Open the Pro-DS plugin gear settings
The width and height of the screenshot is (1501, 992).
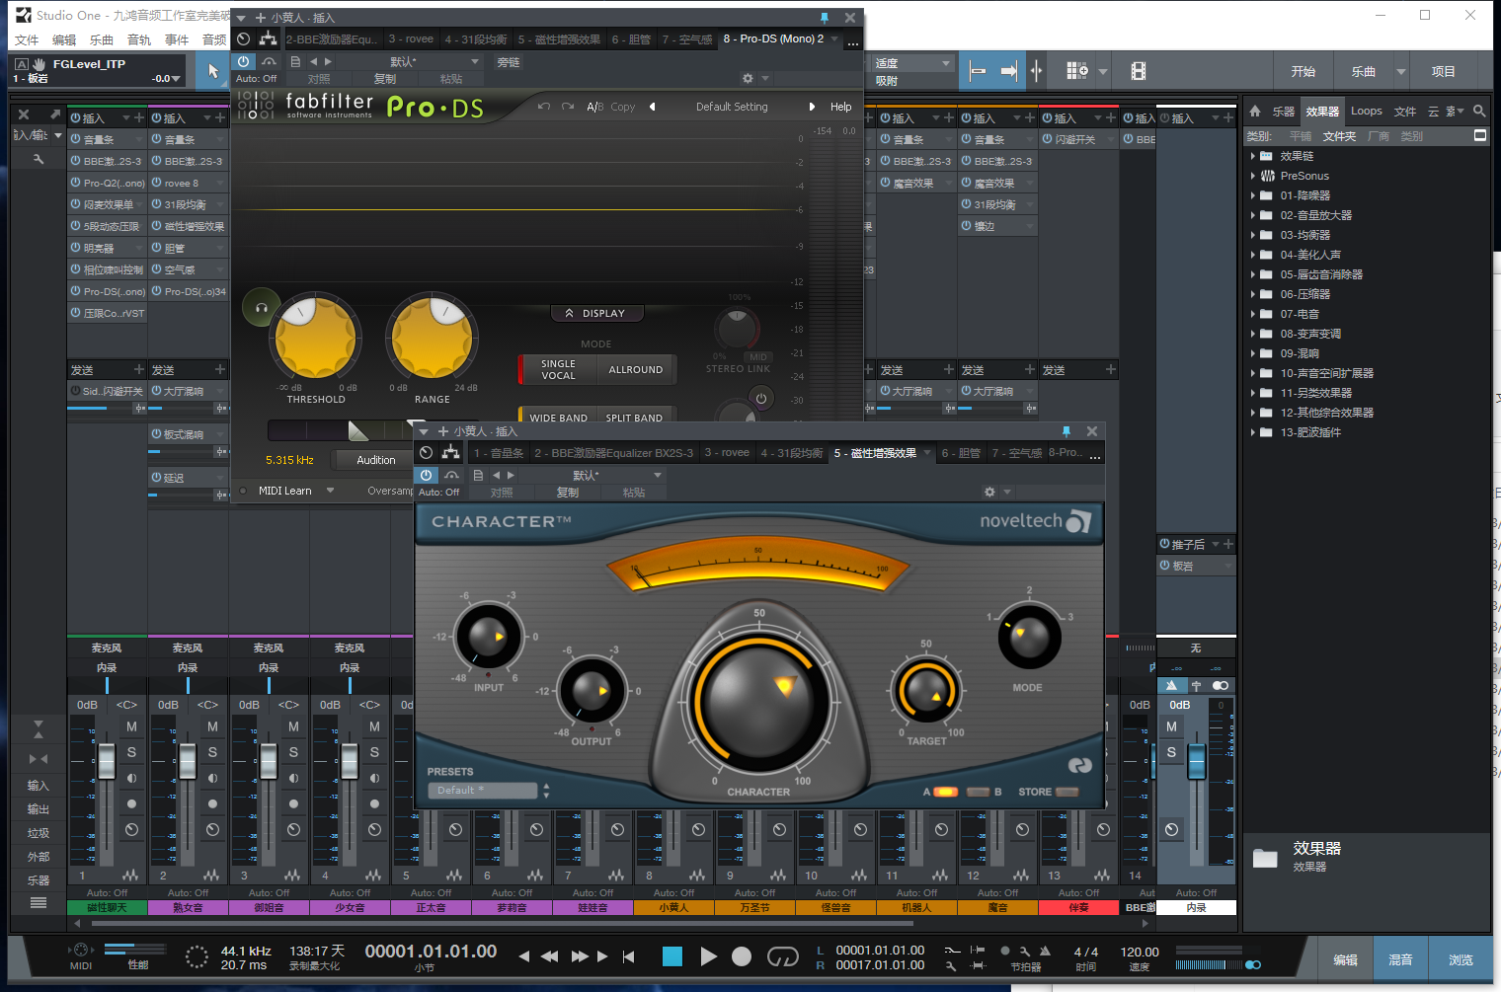click(x=748, y=79)
